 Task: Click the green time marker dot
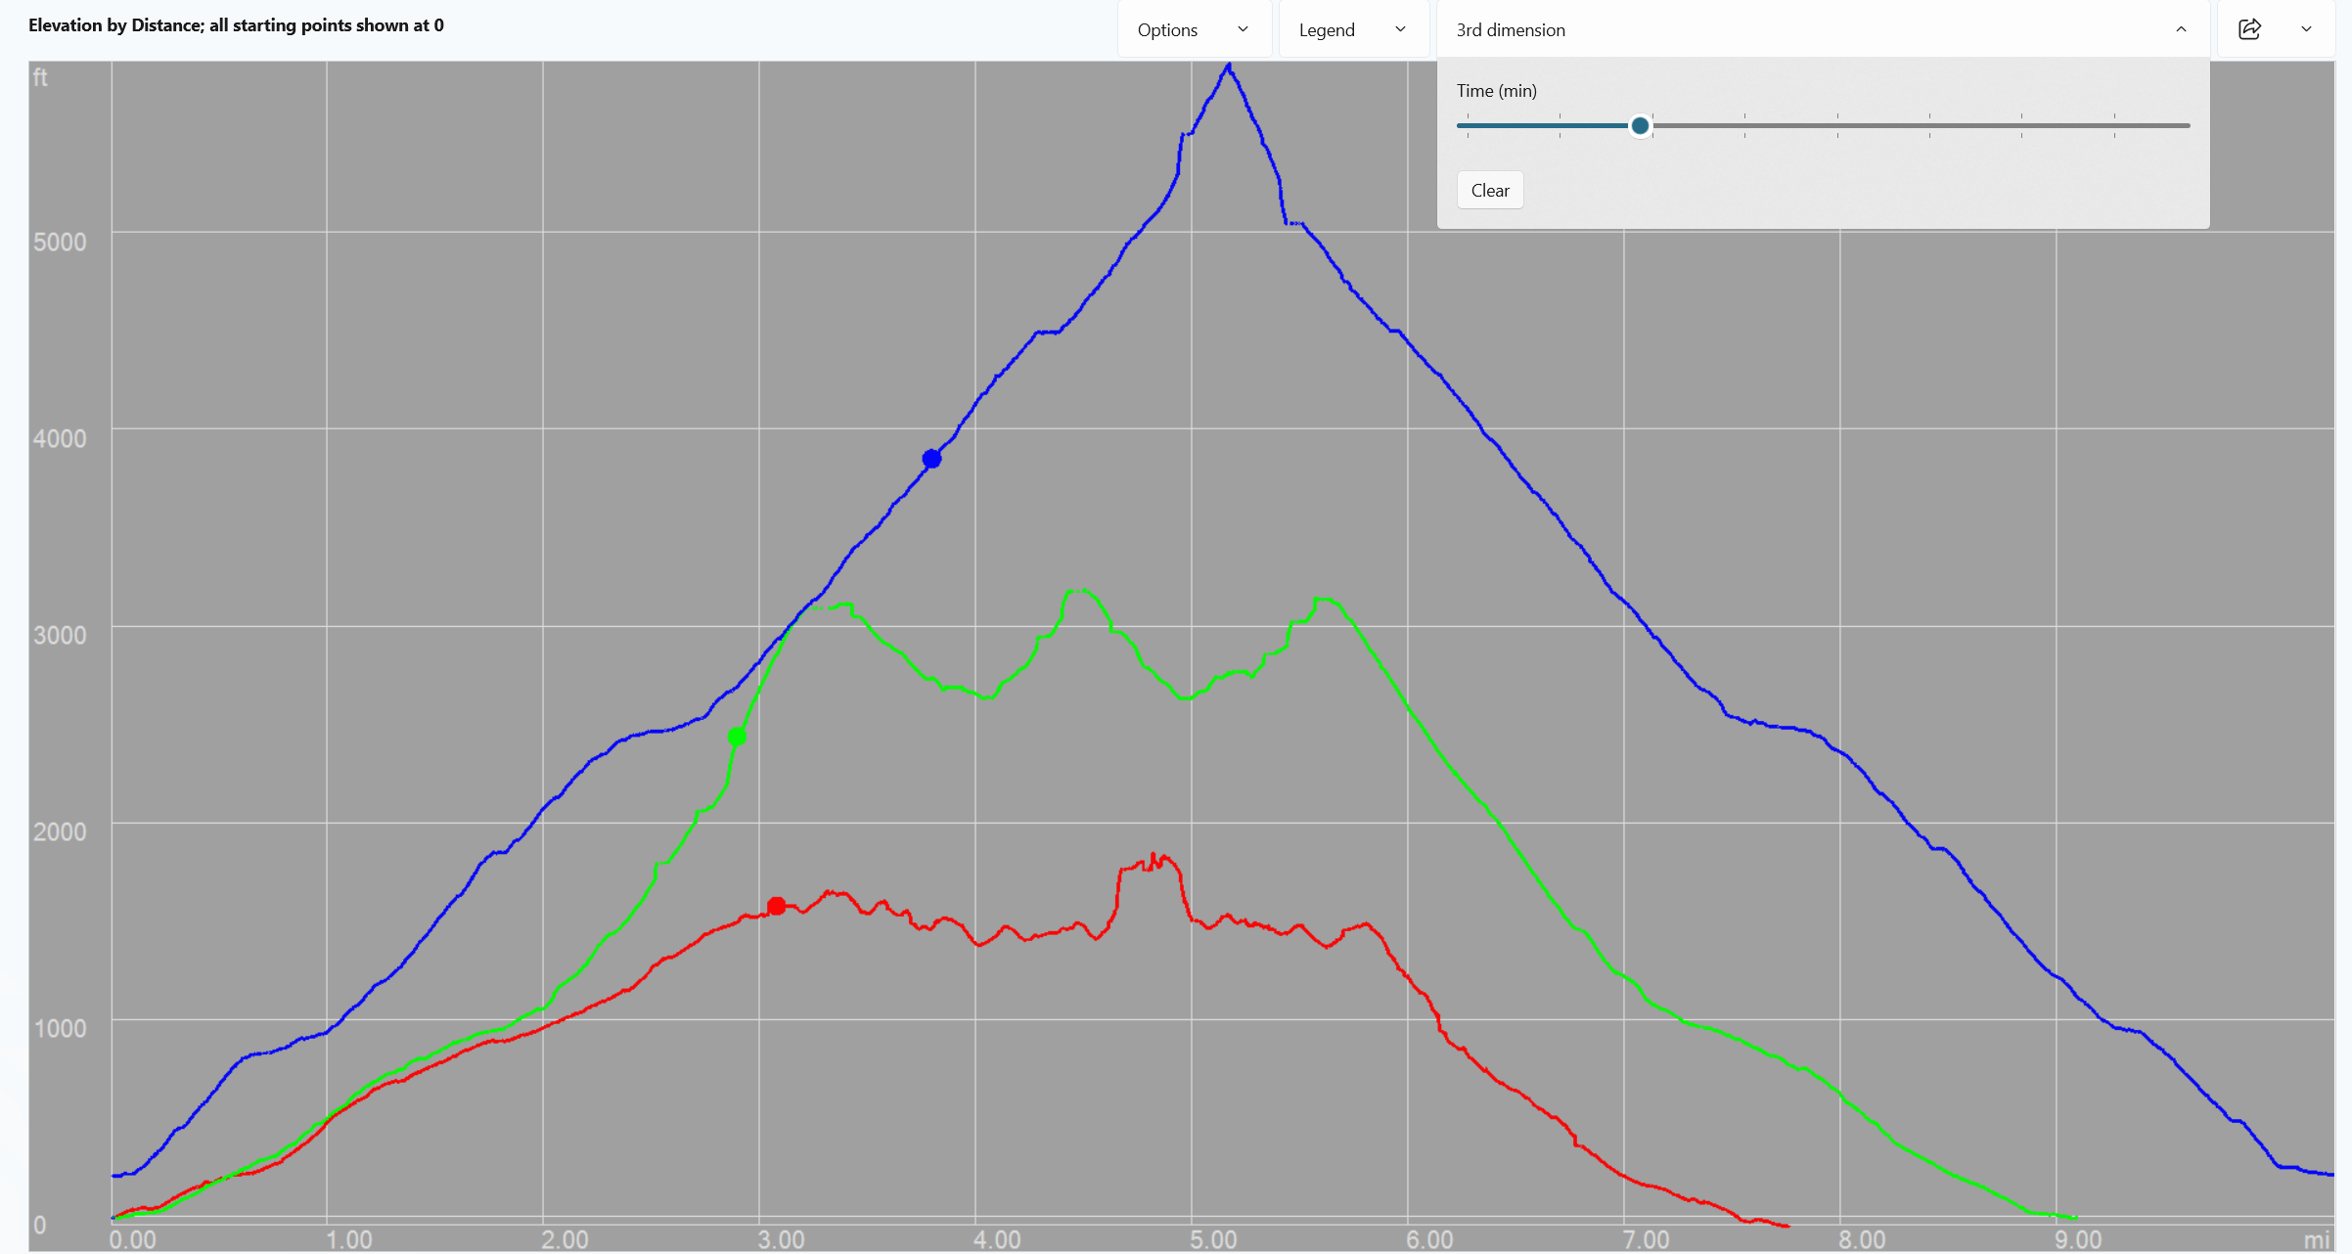point(737,737)
